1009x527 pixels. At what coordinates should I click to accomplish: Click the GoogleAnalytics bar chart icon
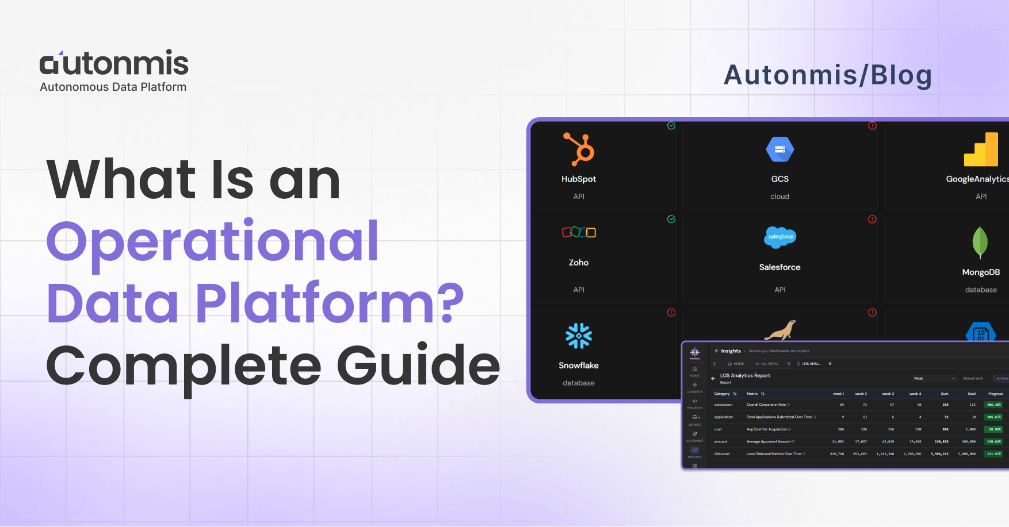pos(981,149)
